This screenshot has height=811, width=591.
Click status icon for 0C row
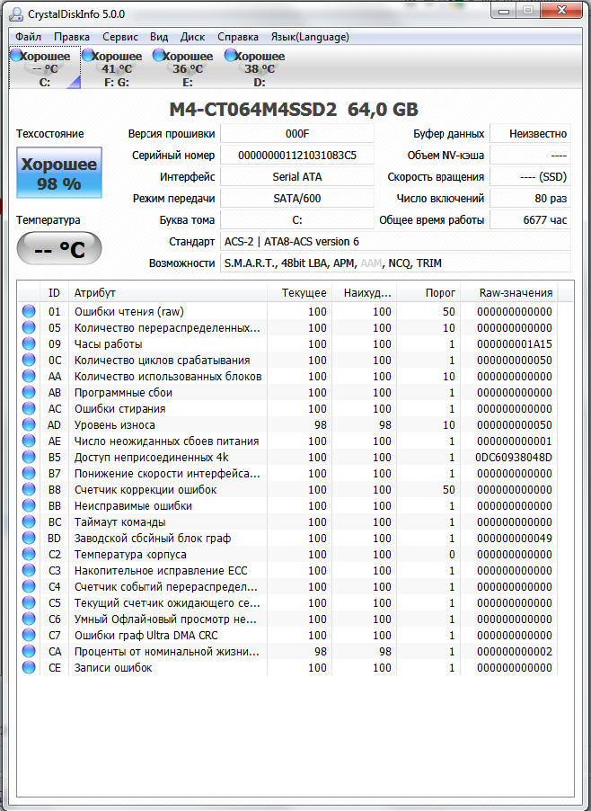(x=29, y=360)
